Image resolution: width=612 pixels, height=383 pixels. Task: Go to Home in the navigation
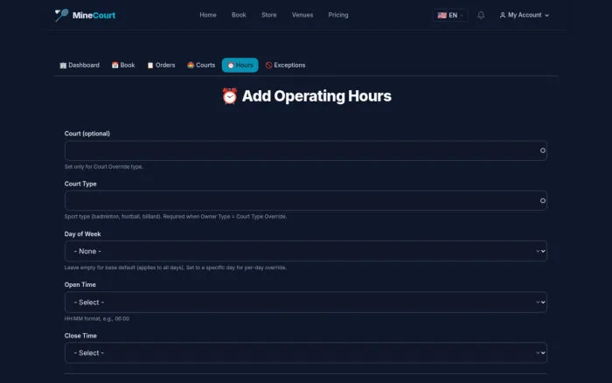coord(208,15)
